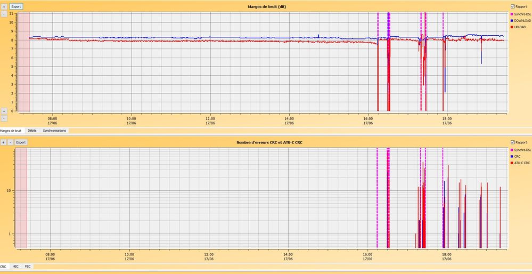The height and width of the screenshot is (274, 532).
Task: Click the DOWNLOAD legend color swatch
Action: (512, 20)
